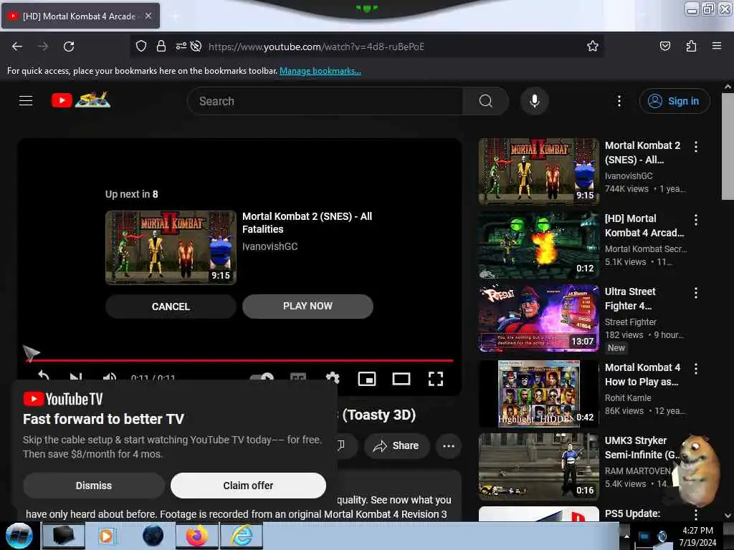Open options menu for Mortal Kombat 2 (SNES) video
Viewport: 734px width, 550px height.
click(x=696, y=147)
